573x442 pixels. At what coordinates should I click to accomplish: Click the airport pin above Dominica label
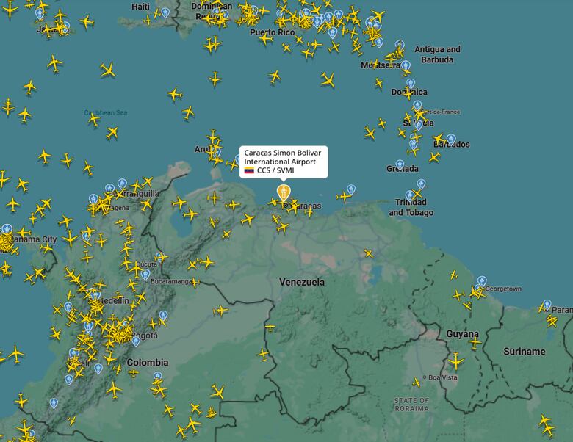point(411,83)
